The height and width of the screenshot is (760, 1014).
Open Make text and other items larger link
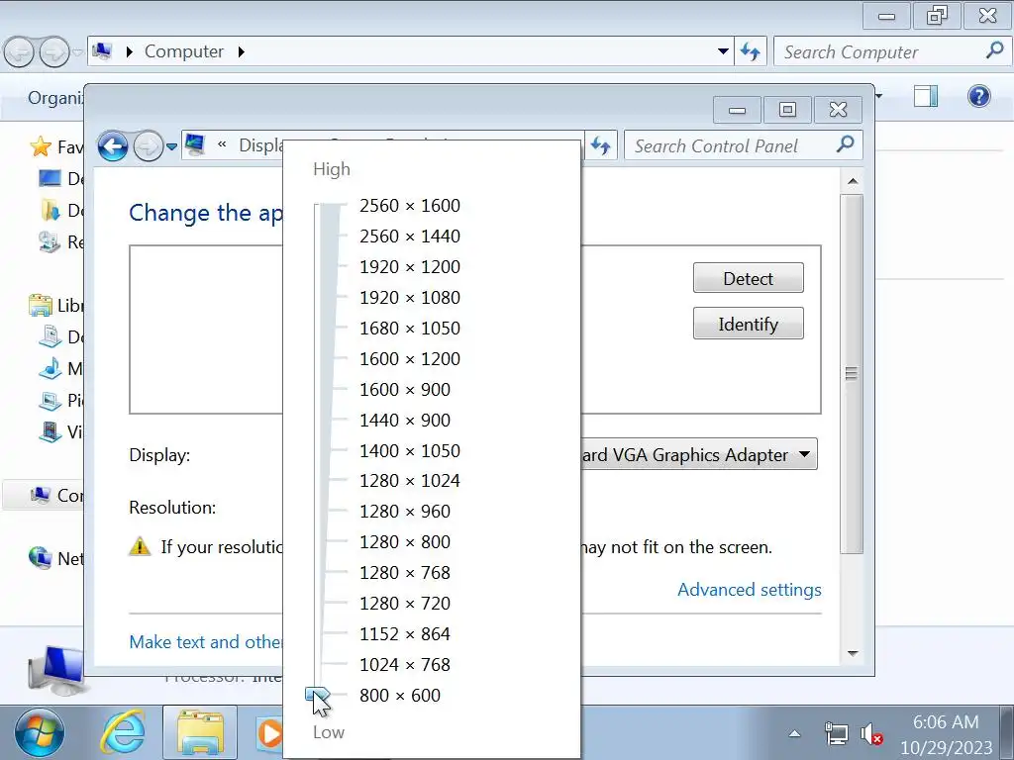point(206,641)
